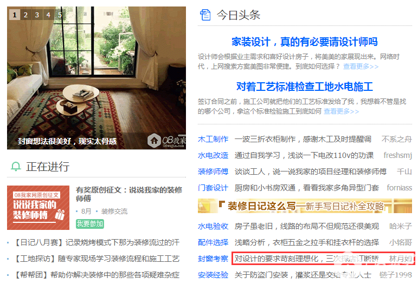418x284 pixels.
Task: Open the 木工制作 category link
Action: point(213,139)
